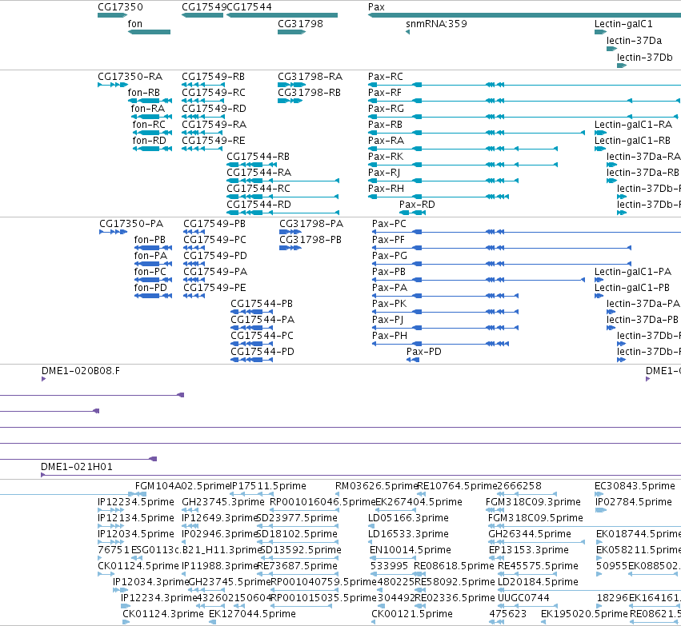Select EST SD23977.5prime
681x626 pixels.
[298, 526]
